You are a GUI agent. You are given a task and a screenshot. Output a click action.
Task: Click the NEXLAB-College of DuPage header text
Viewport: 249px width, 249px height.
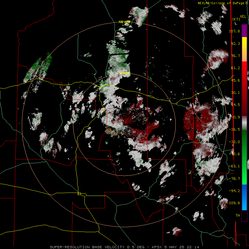click(x=222, y=3)
